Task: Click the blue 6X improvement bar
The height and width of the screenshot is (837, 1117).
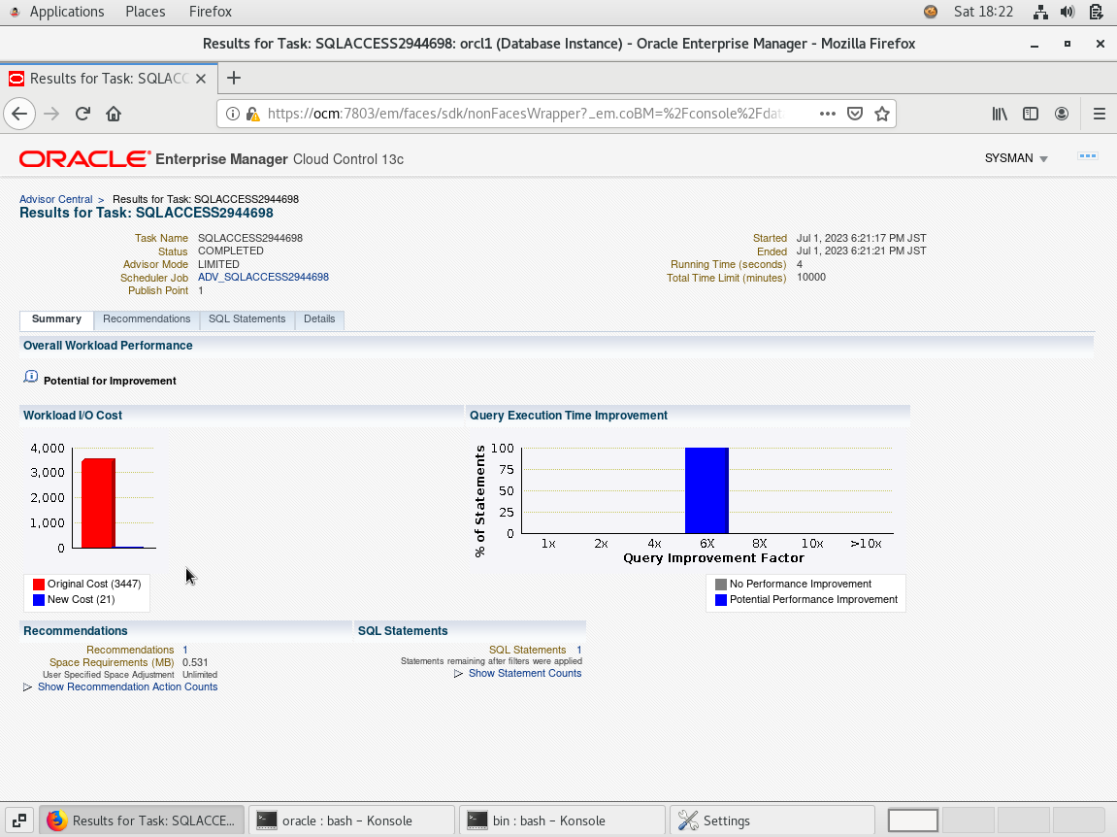Action: (x=706, y=490)
